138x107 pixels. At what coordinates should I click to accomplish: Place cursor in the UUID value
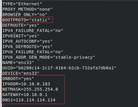click(x=66, y=68)
